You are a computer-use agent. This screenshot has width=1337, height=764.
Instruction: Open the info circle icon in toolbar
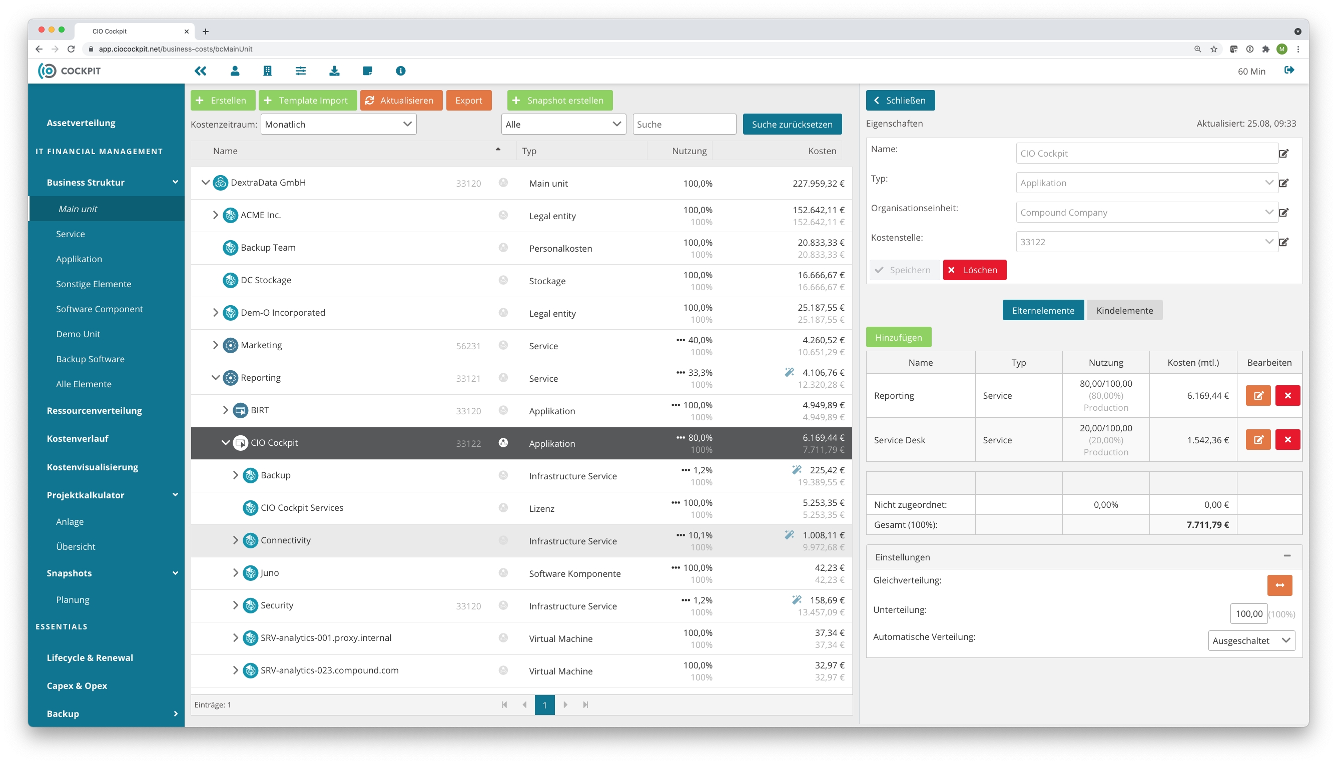coord(400,71)
